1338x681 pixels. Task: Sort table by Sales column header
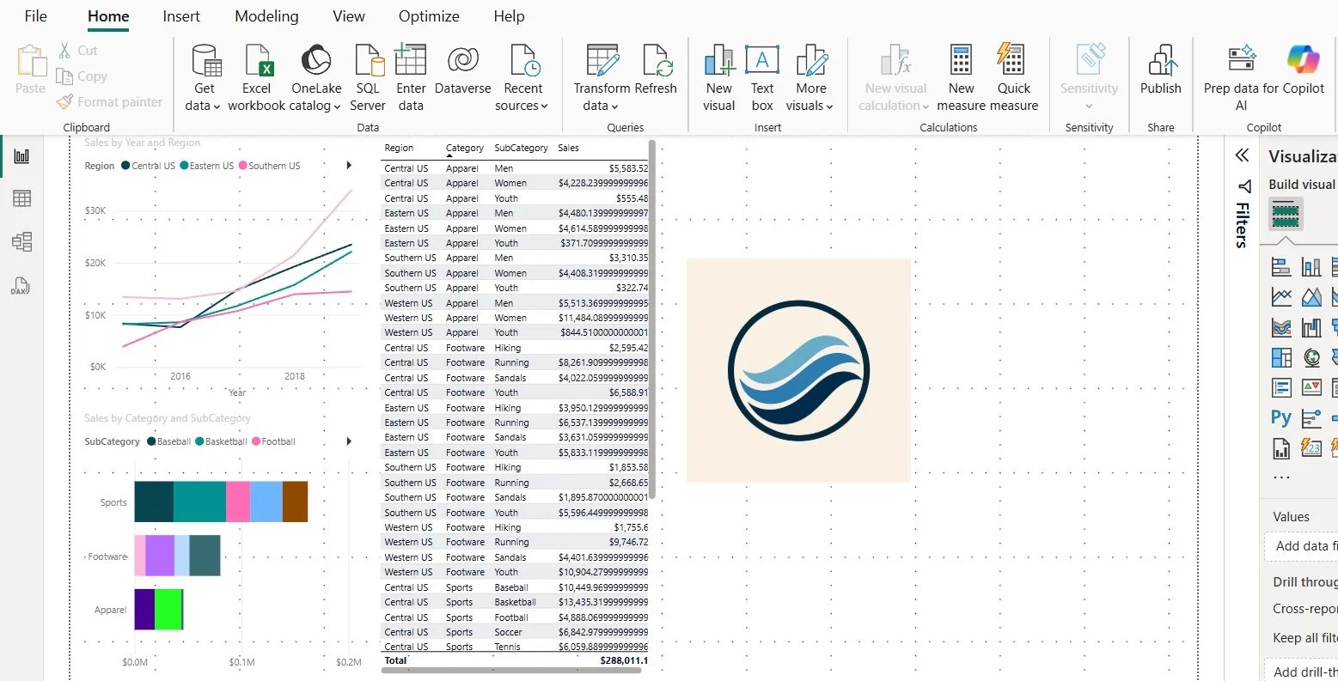[x=568, y=148]
